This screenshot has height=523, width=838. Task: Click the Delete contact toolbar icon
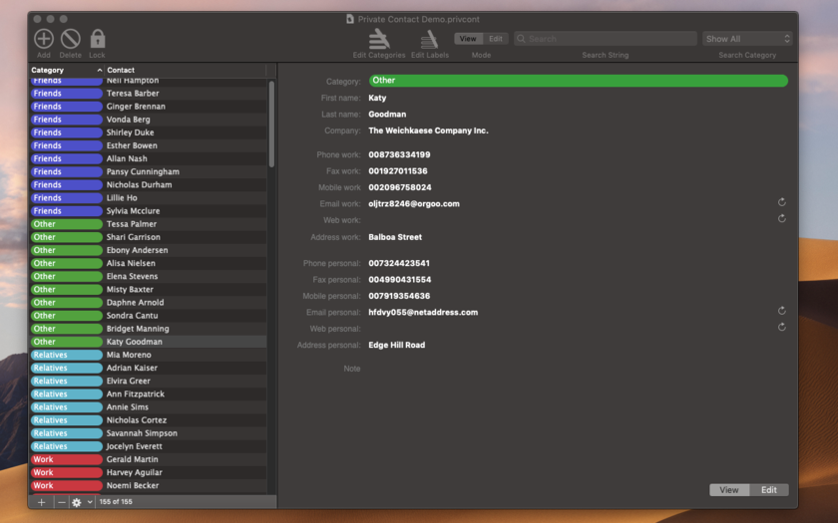71,39
